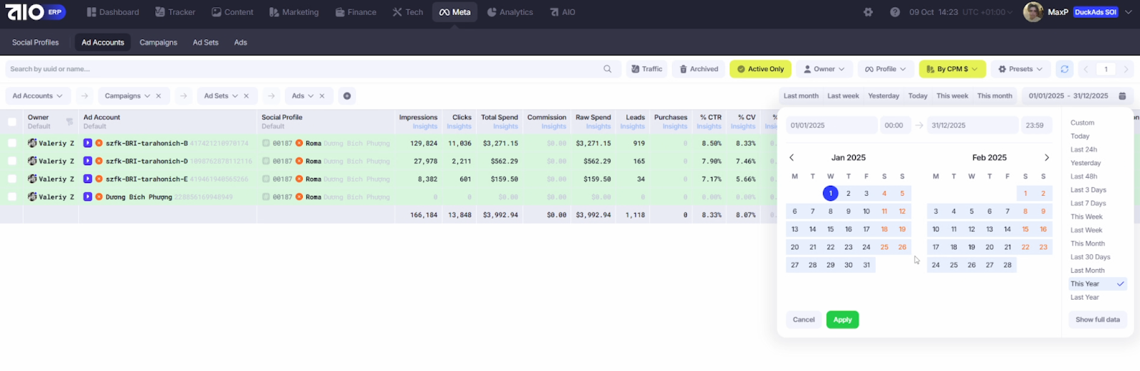The height and width of the screenshot is (371, 1140).
Task: Click the settings gear icon in top bar
Action: [868, 12]
